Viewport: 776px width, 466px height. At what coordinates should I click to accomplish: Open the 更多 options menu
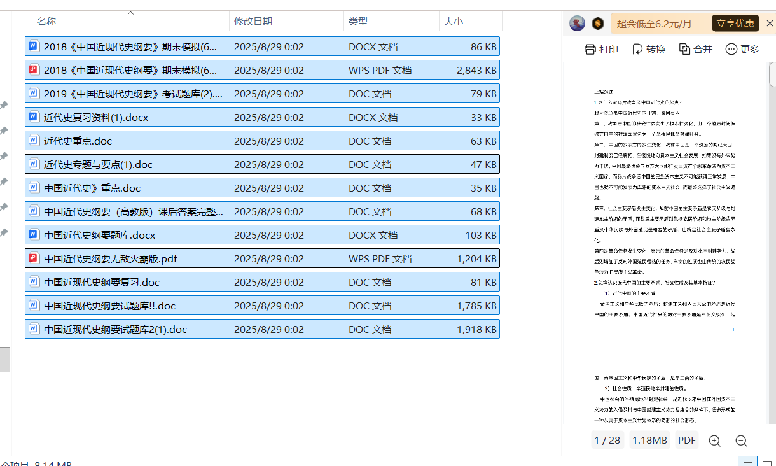[742, 48]
